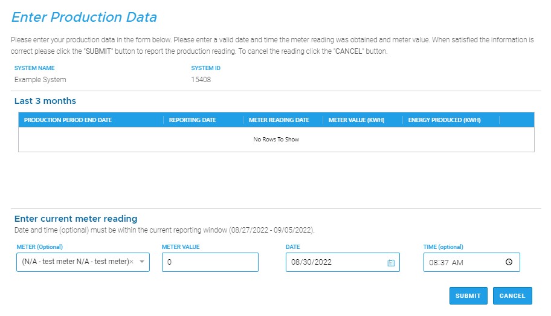Submit the production reading

coord(468,295)
